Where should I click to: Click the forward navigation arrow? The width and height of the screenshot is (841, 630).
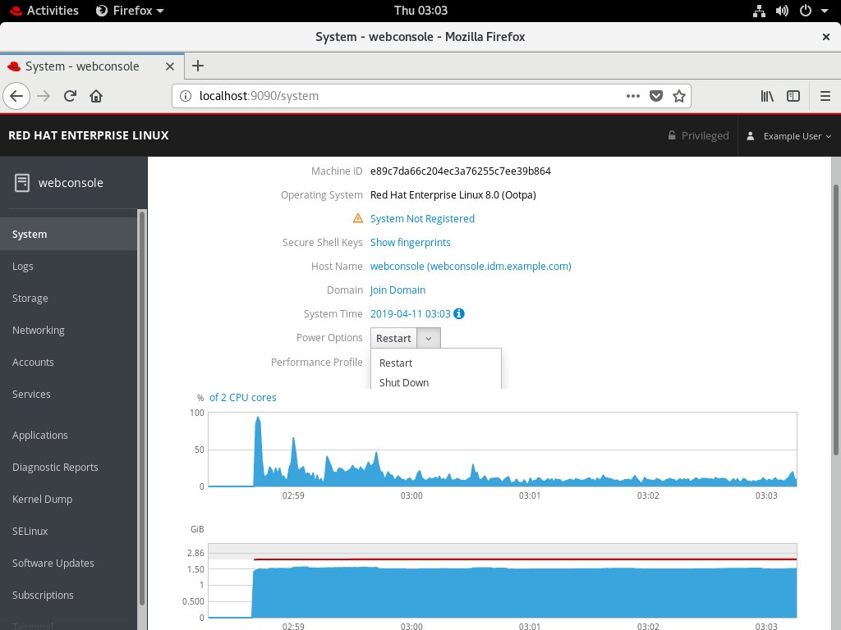[x=44, y=97]
